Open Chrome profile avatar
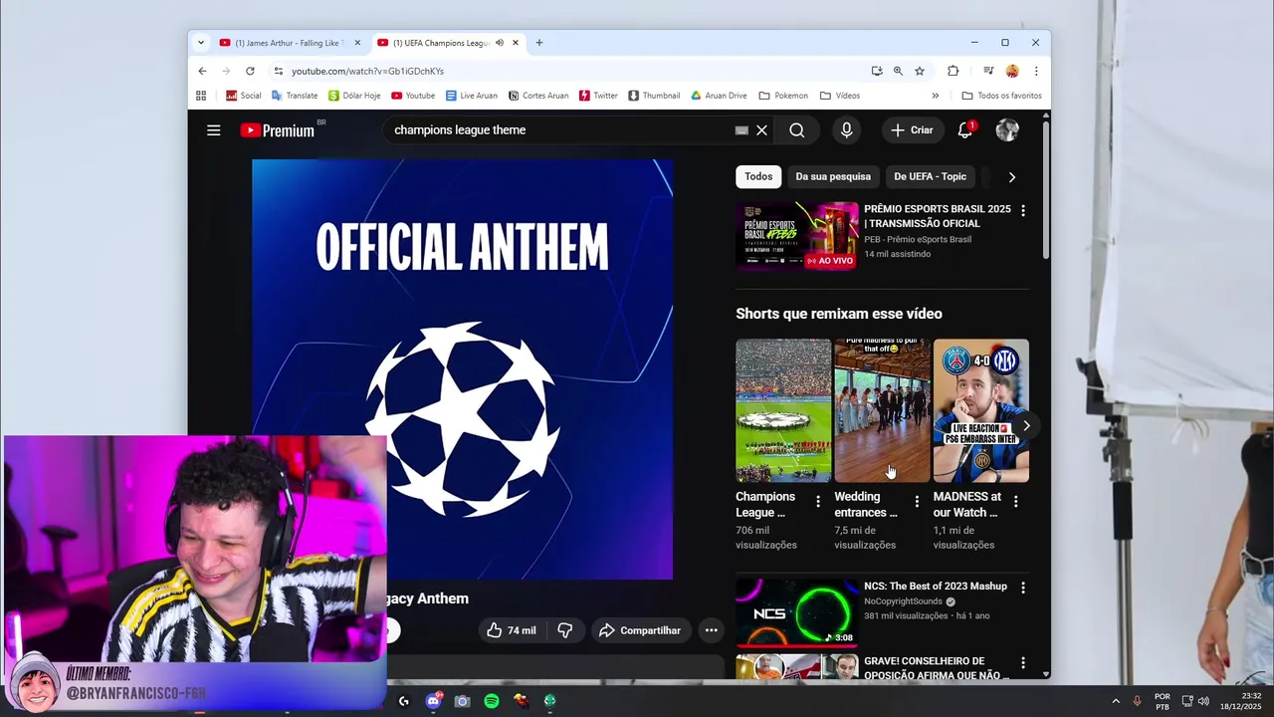 1012,71
